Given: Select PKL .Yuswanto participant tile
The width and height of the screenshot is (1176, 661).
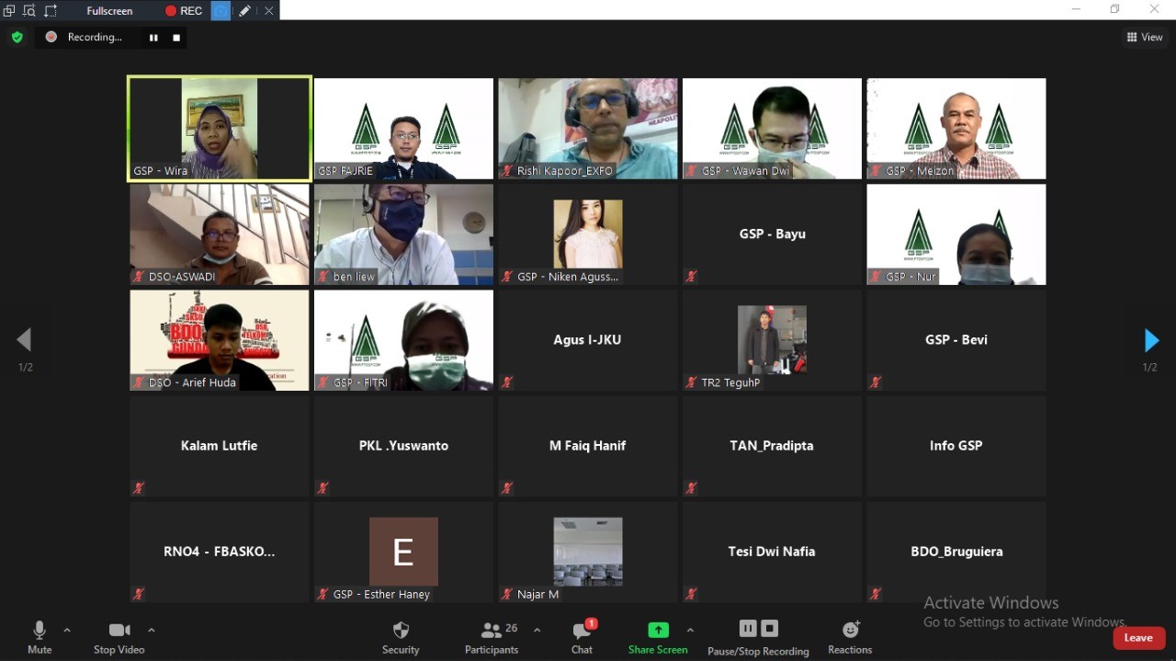Looking at the screenshot, I should point(403,446).
